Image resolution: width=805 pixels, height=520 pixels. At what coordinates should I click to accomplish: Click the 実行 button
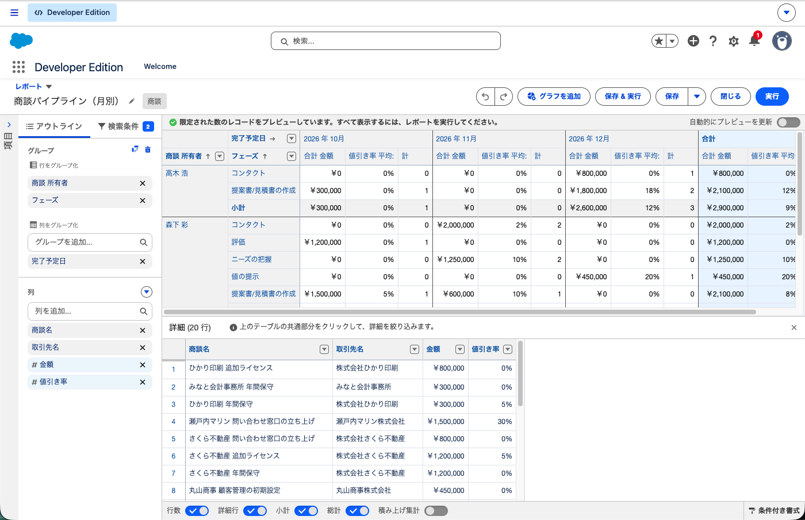pyautogui.click(x=772, y=97)
